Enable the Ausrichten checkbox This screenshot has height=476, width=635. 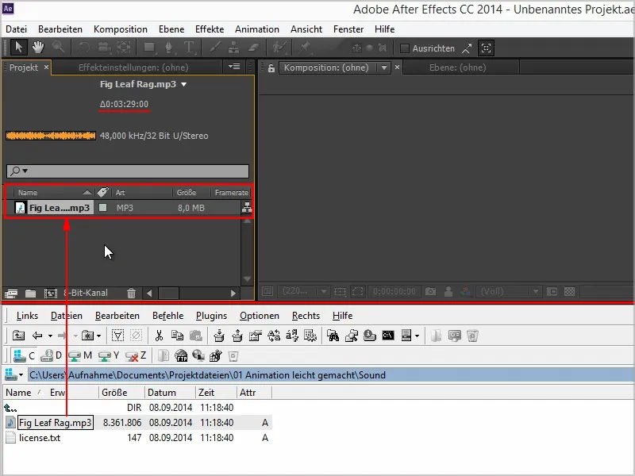coord(404,48)
